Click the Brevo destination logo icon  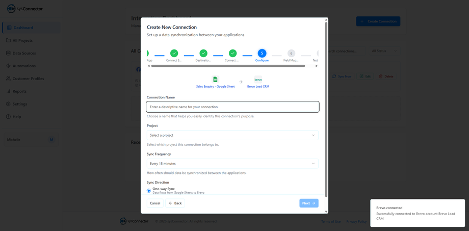258,79
